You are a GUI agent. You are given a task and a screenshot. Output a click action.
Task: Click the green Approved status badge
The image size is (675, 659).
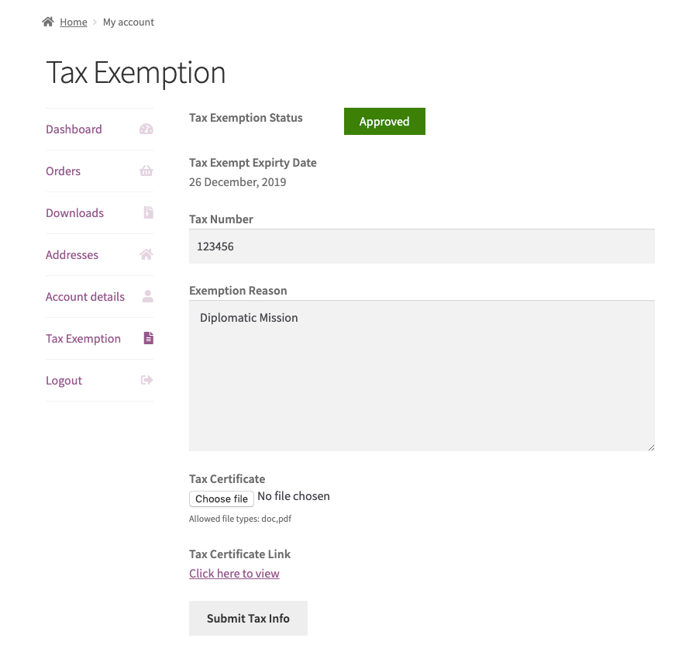[x=384, y=121]
